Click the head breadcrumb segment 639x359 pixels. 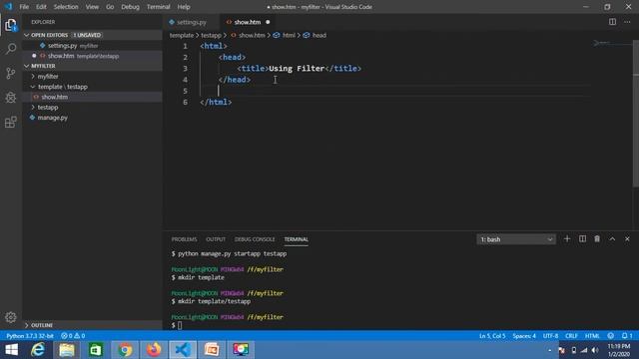tap(319, 36)
